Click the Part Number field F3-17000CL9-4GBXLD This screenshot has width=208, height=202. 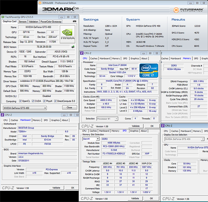114,153
